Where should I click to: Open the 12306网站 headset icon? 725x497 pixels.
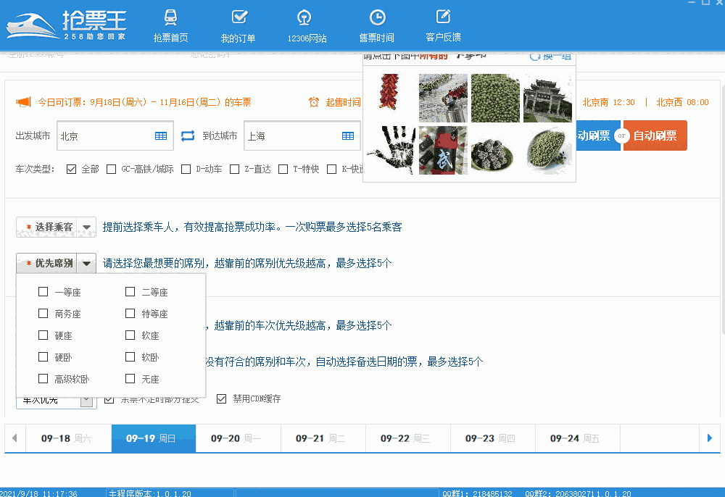point(304,16)
